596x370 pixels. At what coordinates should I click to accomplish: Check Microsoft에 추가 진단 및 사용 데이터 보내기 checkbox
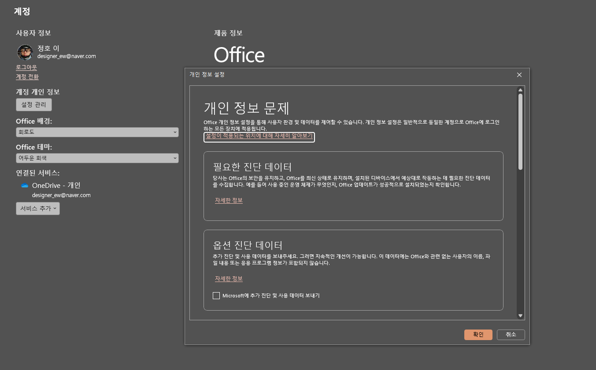coord(216,296)
